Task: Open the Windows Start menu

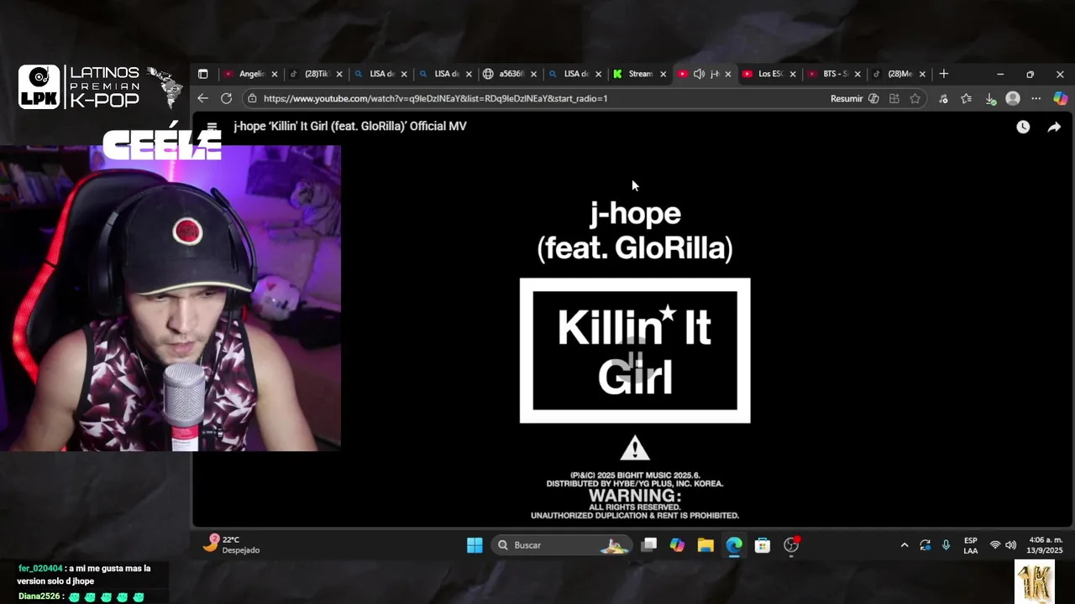Action: click(475, 545)
